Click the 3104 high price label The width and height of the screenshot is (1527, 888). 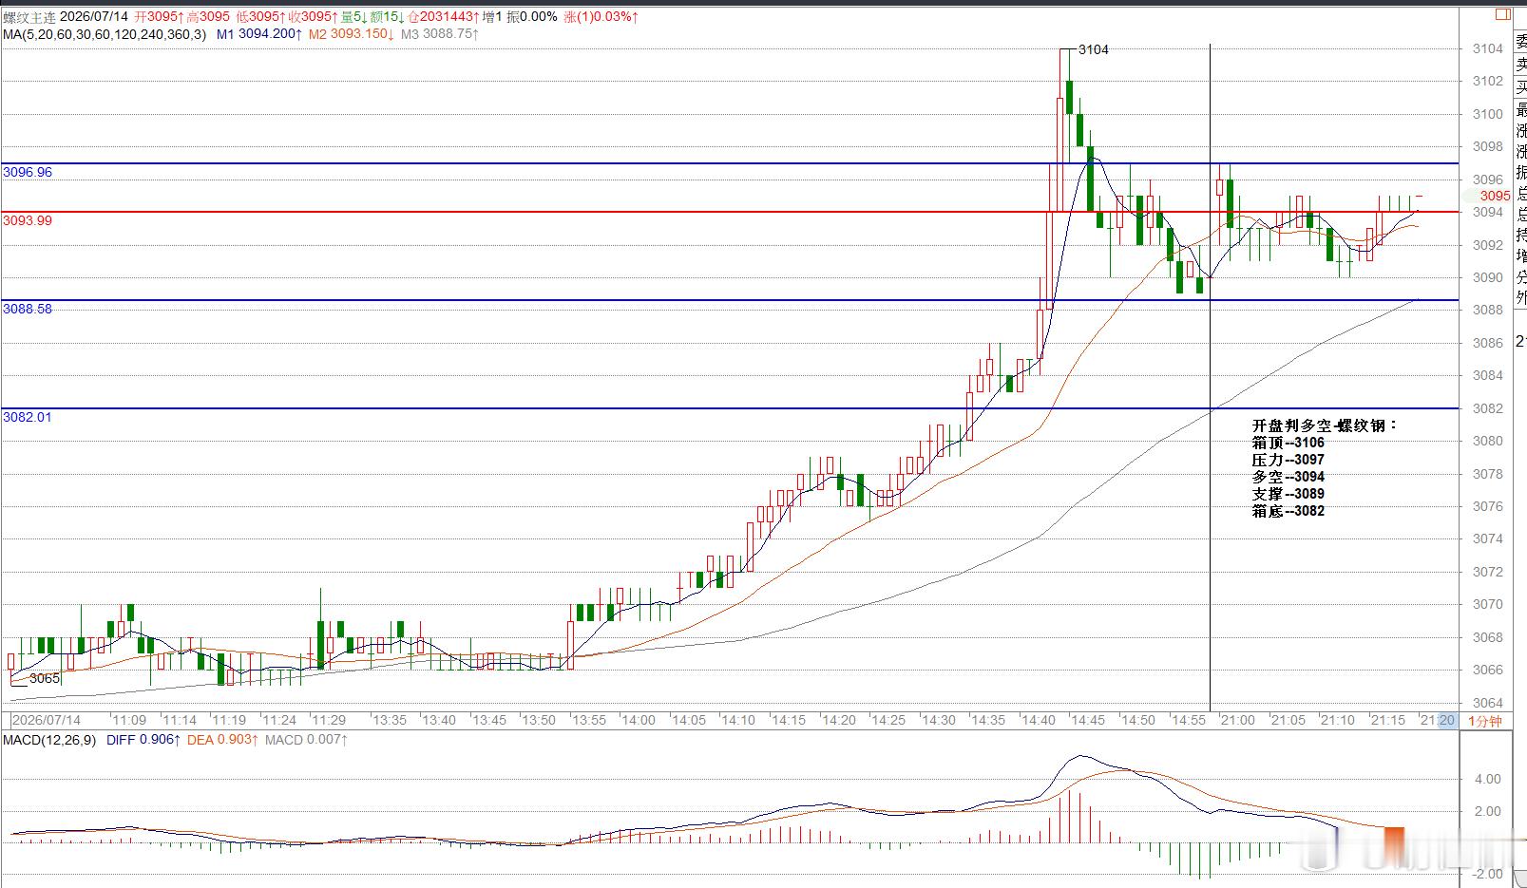tap(1094, 49)
